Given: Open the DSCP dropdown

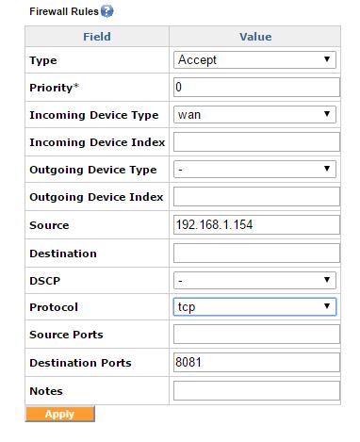Looking at the screenshot, I should (254, 281).
